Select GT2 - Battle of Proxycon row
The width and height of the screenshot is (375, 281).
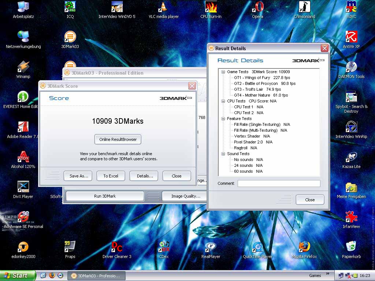pos(265,83)
